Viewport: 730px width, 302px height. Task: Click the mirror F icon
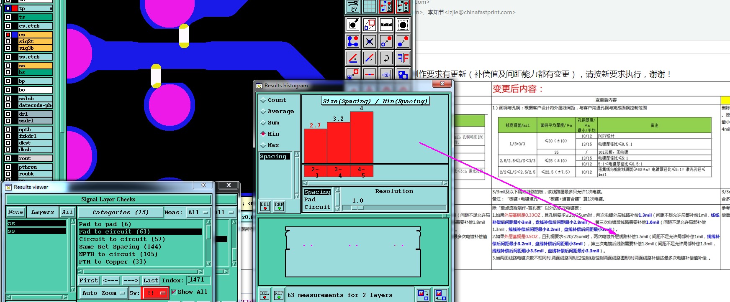pyautogui.click(x=403, y=58)
